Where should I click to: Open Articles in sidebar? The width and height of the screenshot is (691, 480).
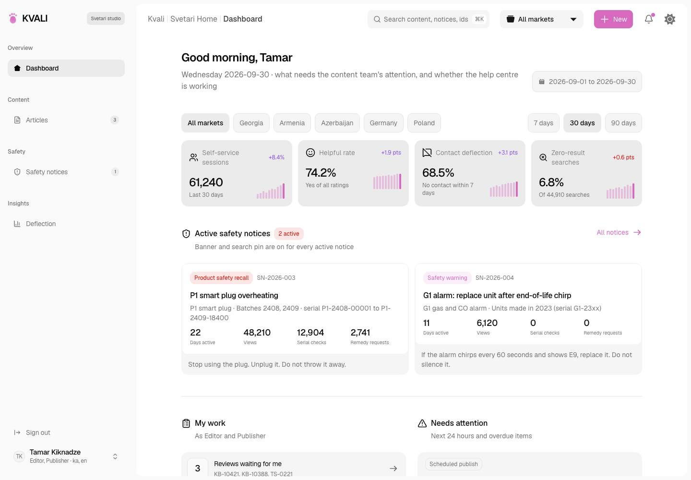point(66,120)
